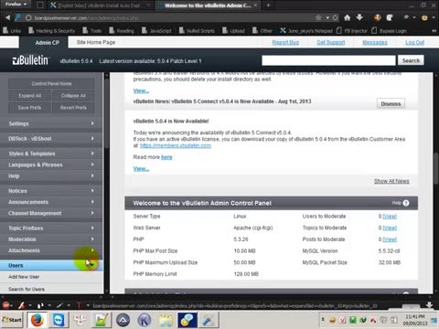
Task: Switch to the Exploit 0day browser tab
Action: [x=100, y=5]
